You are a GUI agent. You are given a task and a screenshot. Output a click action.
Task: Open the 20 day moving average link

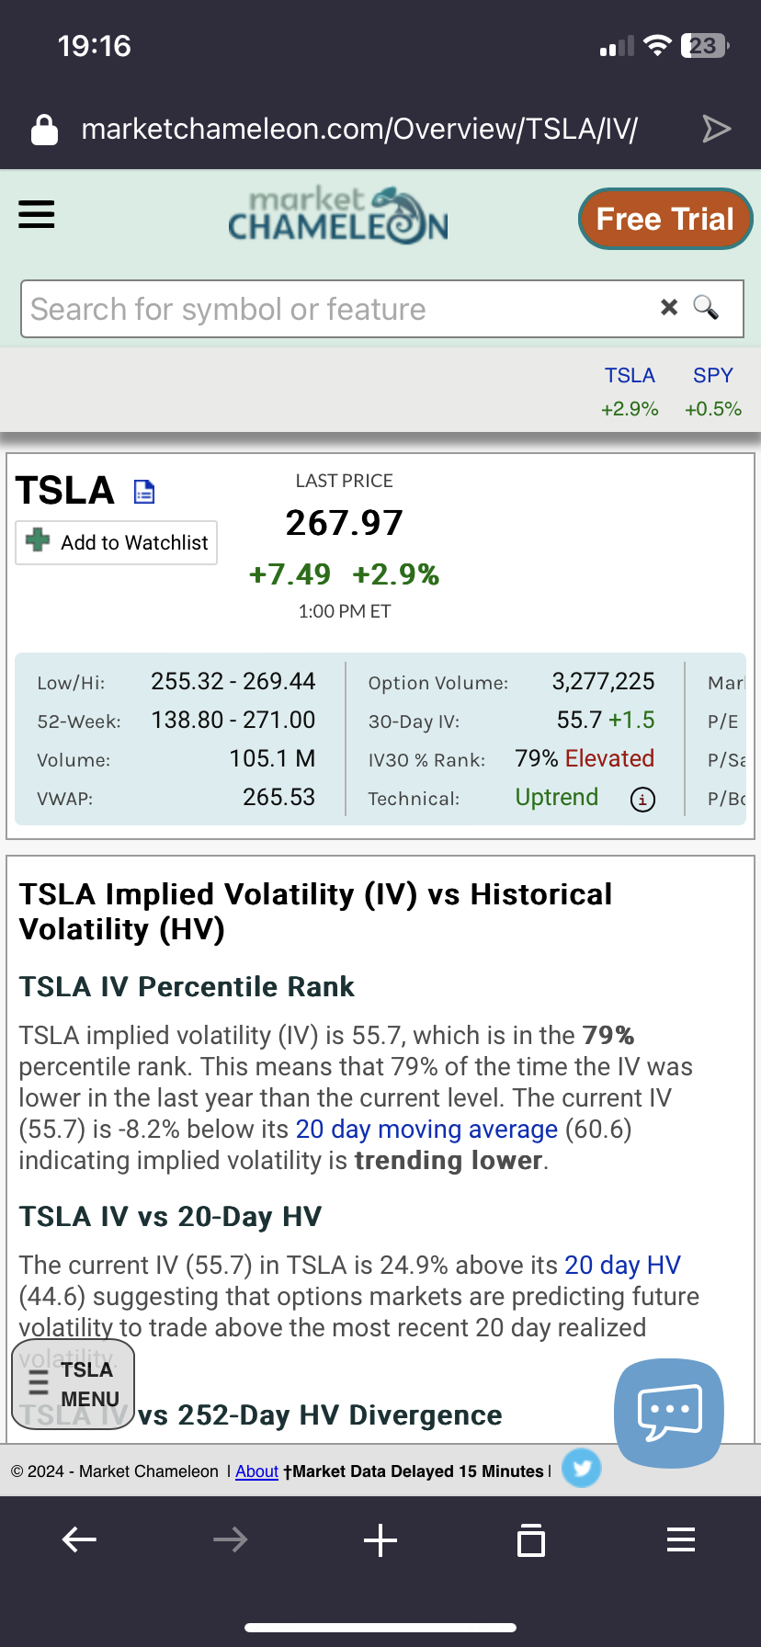click(x=426, y=1129)
